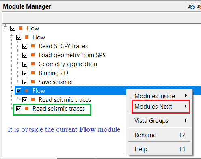
Task: Select Load geometry from SPS module
Action: click(72, 55)
